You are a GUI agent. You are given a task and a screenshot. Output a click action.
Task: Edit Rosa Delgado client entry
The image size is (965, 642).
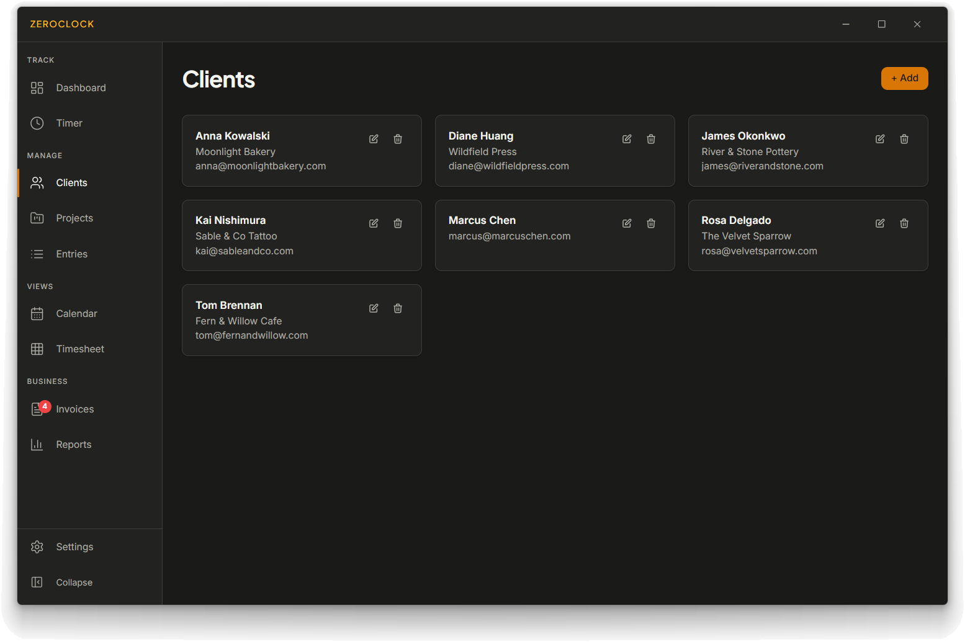(880, 223)
